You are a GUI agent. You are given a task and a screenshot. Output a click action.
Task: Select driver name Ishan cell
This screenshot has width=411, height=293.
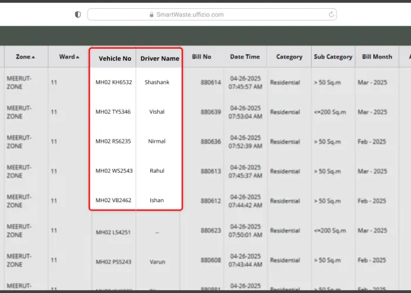click(x=157, y=200)
